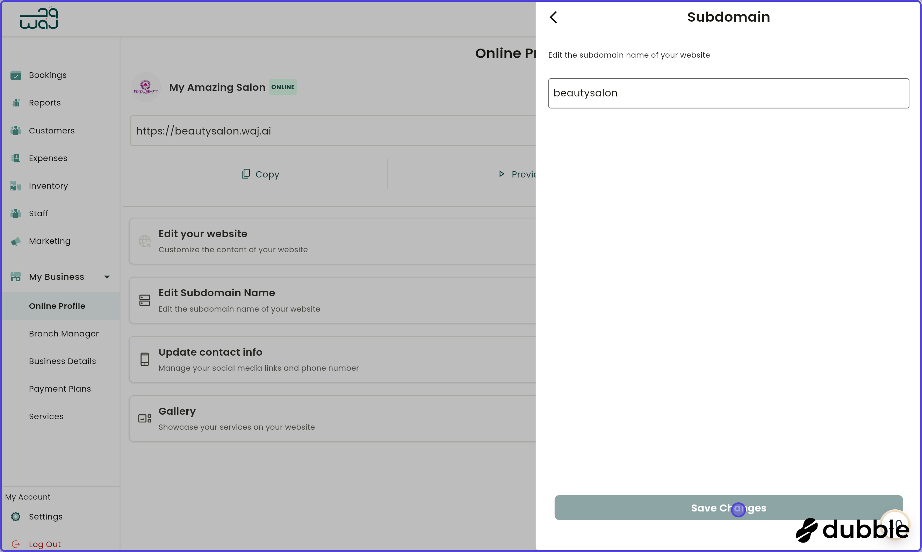Collapse the My Business menu
Screen dimensions: 922x552
tap(107, 276)
